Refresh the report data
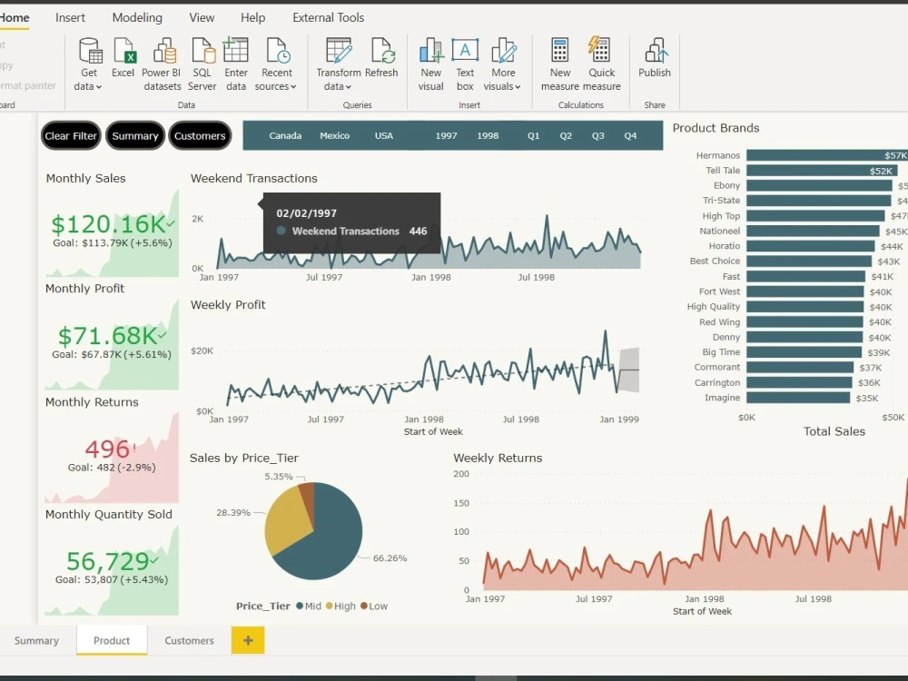This screenshot has width=908, height=681. [382, 62]
